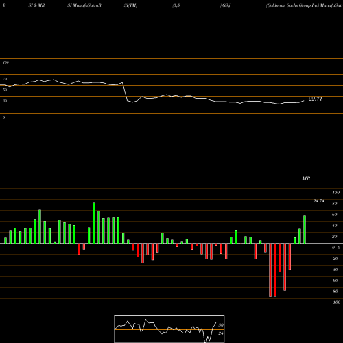Screen dimensions: 343x343
Task: Click the 'SI(TM)' header text
Action: 130,5
